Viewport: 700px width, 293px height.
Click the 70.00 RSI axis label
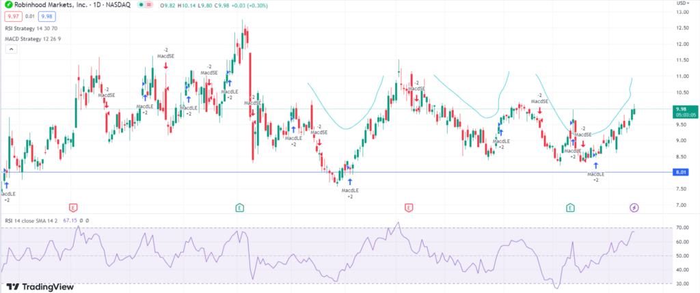[683, 228]
